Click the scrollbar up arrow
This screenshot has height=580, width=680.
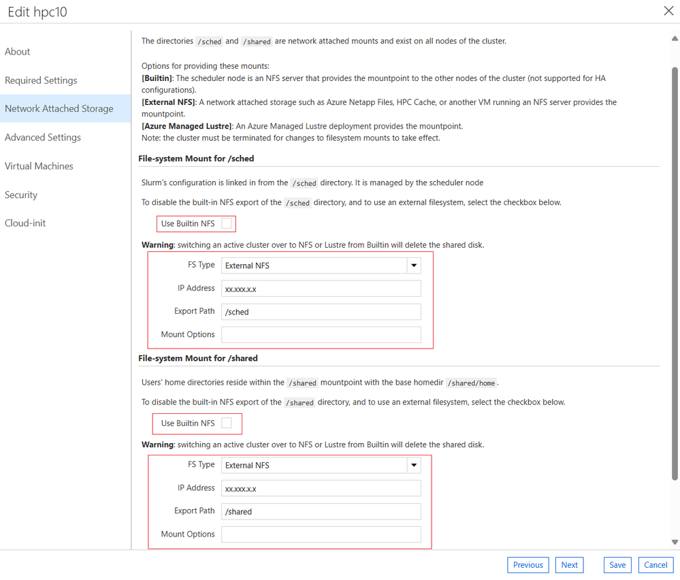click(x=675, y=39)
